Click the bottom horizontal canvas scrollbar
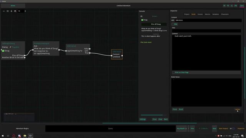246x138 pixels. 150,123
